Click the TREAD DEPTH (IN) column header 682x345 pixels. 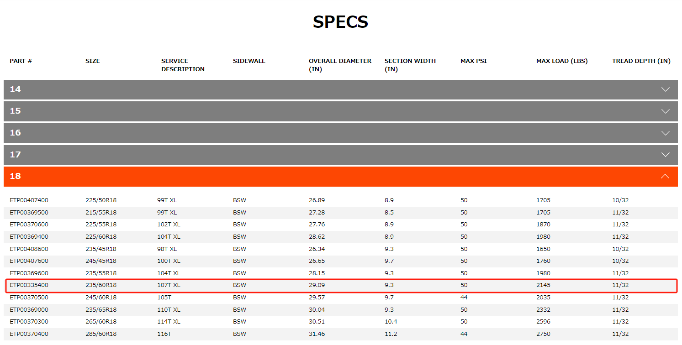(641, 61)
